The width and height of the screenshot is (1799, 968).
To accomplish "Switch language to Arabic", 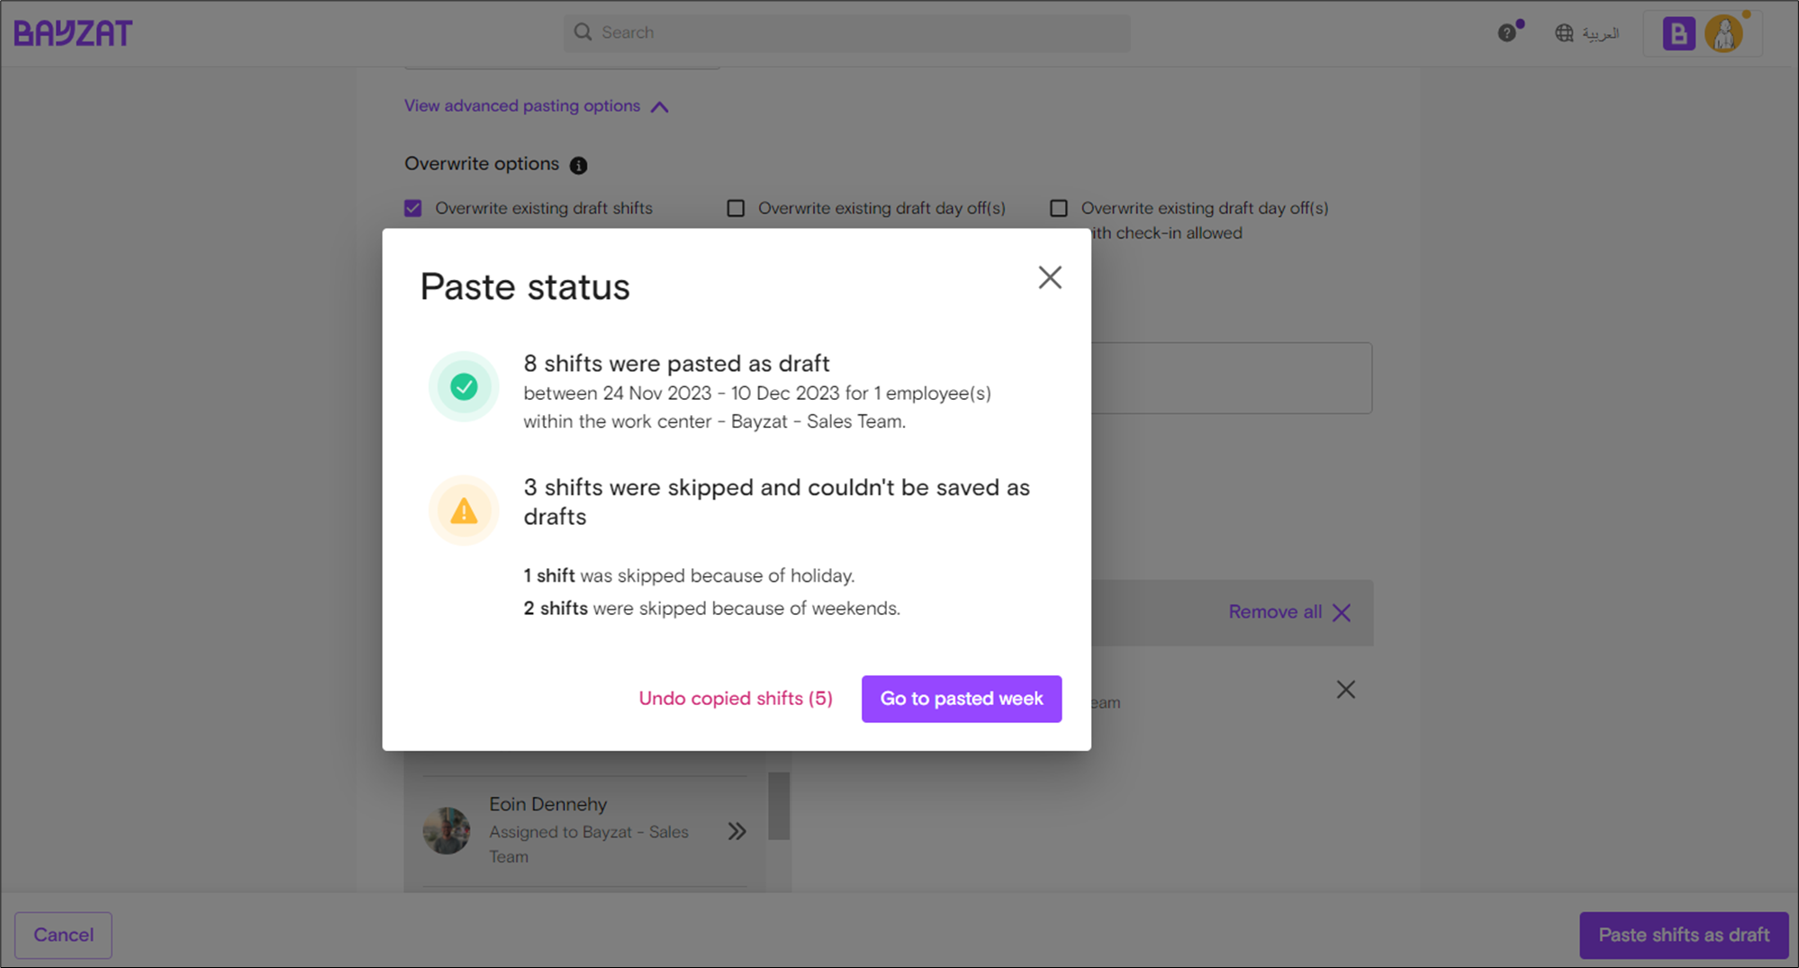I will click(1600, 33).
